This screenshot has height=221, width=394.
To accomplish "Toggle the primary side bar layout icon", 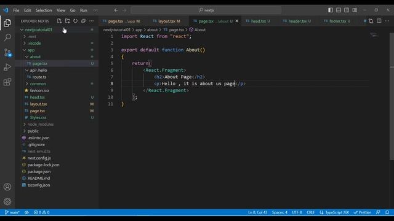I will 331,10.
